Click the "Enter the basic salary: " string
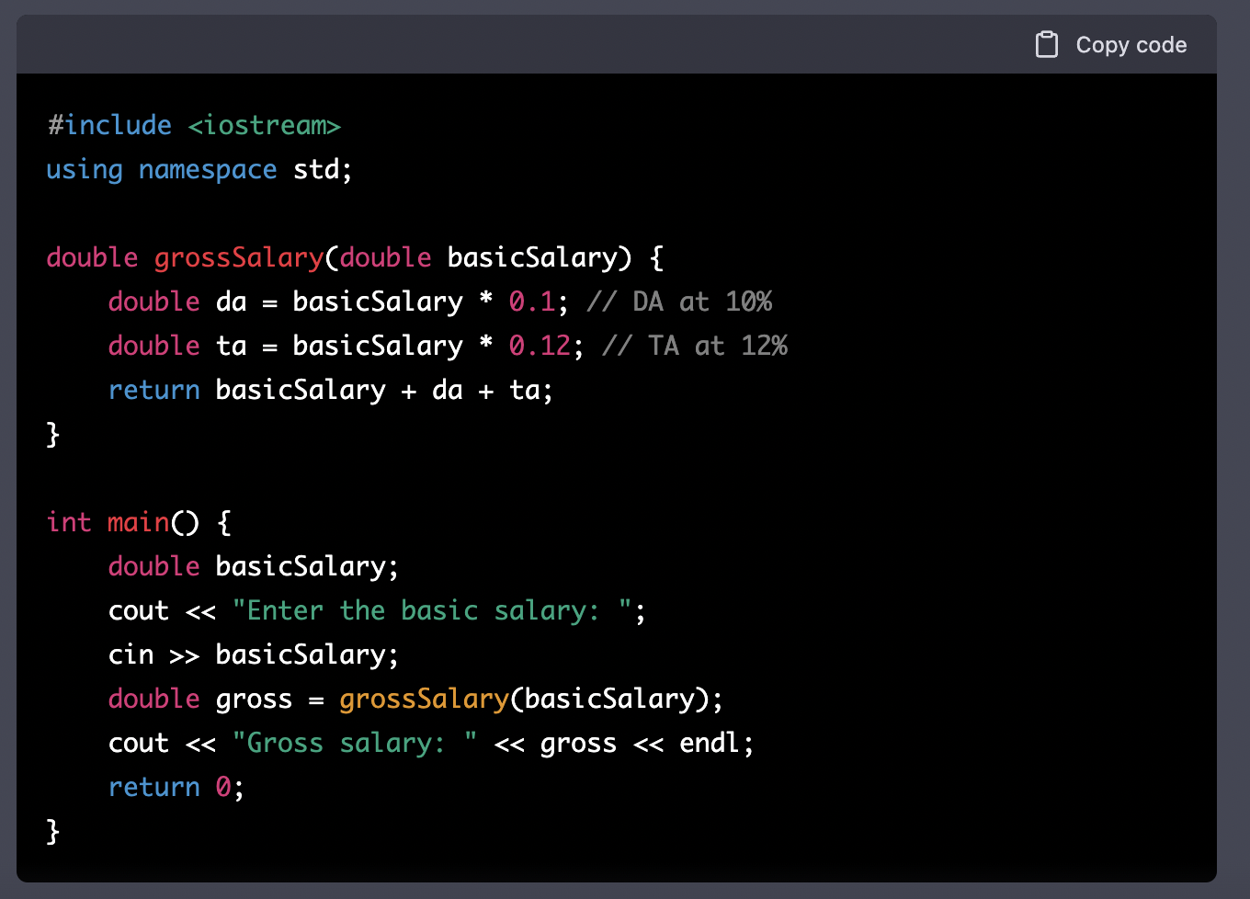 tap(431, 610)
